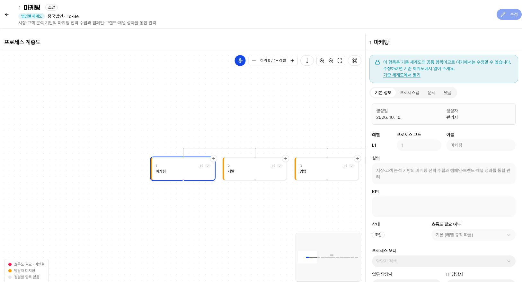Click the 법인별 체계도 tag in header
The image size is (522, 282).
coord(31,16)
